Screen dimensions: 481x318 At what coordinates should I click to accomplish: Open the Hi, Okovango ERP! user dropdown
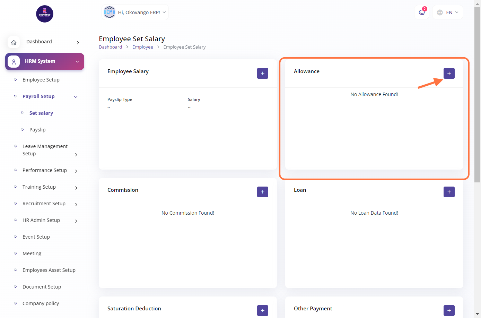click(x=135, y=12)
